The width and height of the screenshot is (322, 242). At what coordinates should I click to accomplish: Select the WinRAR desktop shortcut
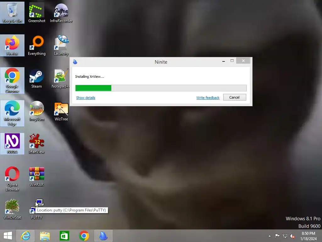click(x=36, y=176)
